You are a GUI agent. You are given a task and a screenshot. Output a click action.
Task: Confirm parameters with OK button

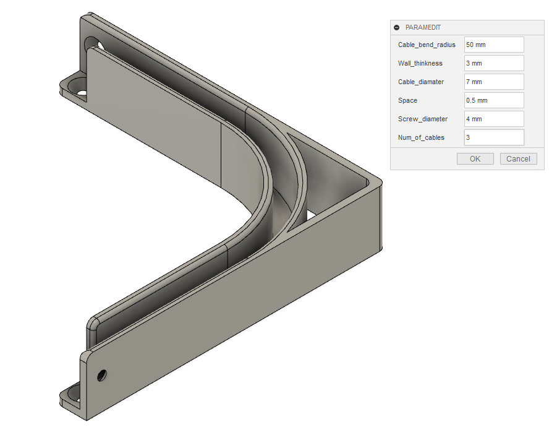point(475,158)
